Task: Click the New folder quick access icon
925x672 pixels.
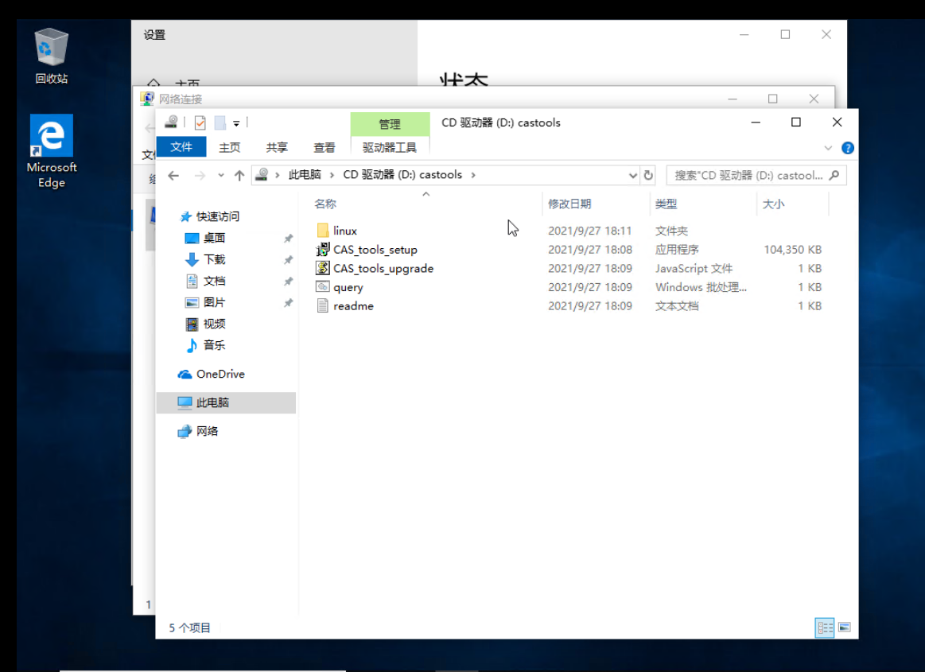Action: (220, 122)
